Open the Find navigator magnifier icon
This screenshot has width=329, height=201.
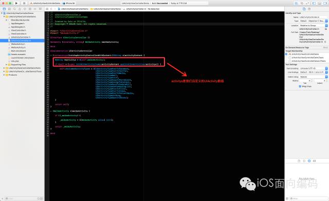click(14, 9)
